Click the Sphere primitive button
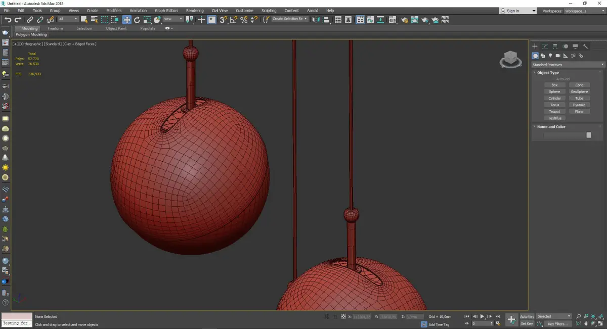The image size is (607, 329). (554, 92)
